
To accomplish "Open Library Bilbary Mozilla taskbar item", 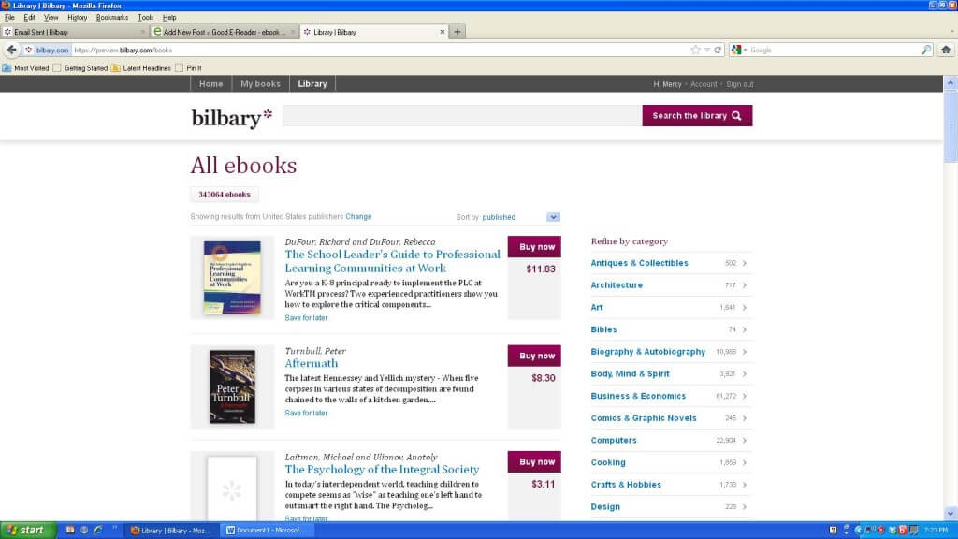I will (171, 531).
